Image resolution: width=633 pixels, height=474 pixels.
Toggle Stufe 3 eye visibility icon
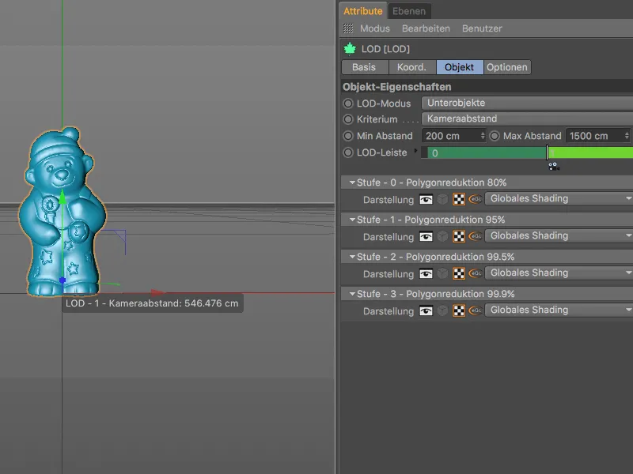pyautogui.click(x=426, y=310)
